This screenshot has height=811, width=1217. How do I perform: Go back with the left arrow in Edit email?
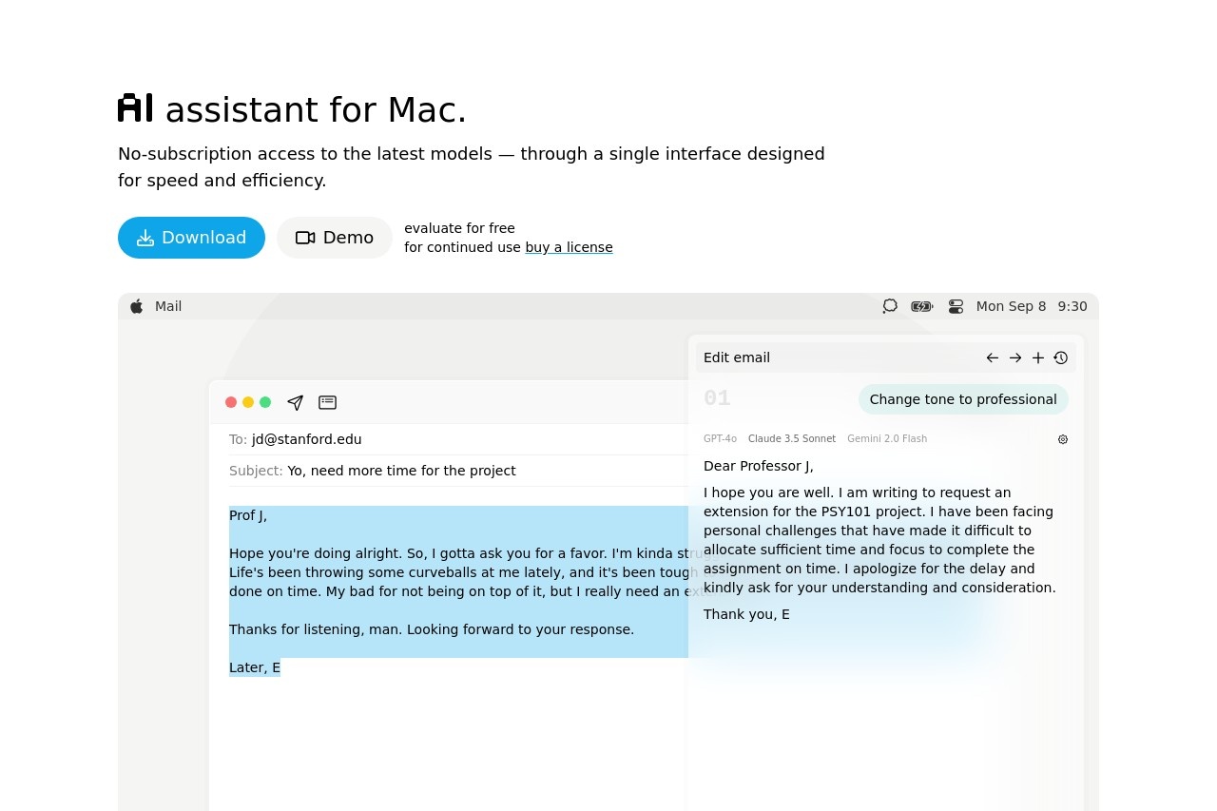(993, 357)
